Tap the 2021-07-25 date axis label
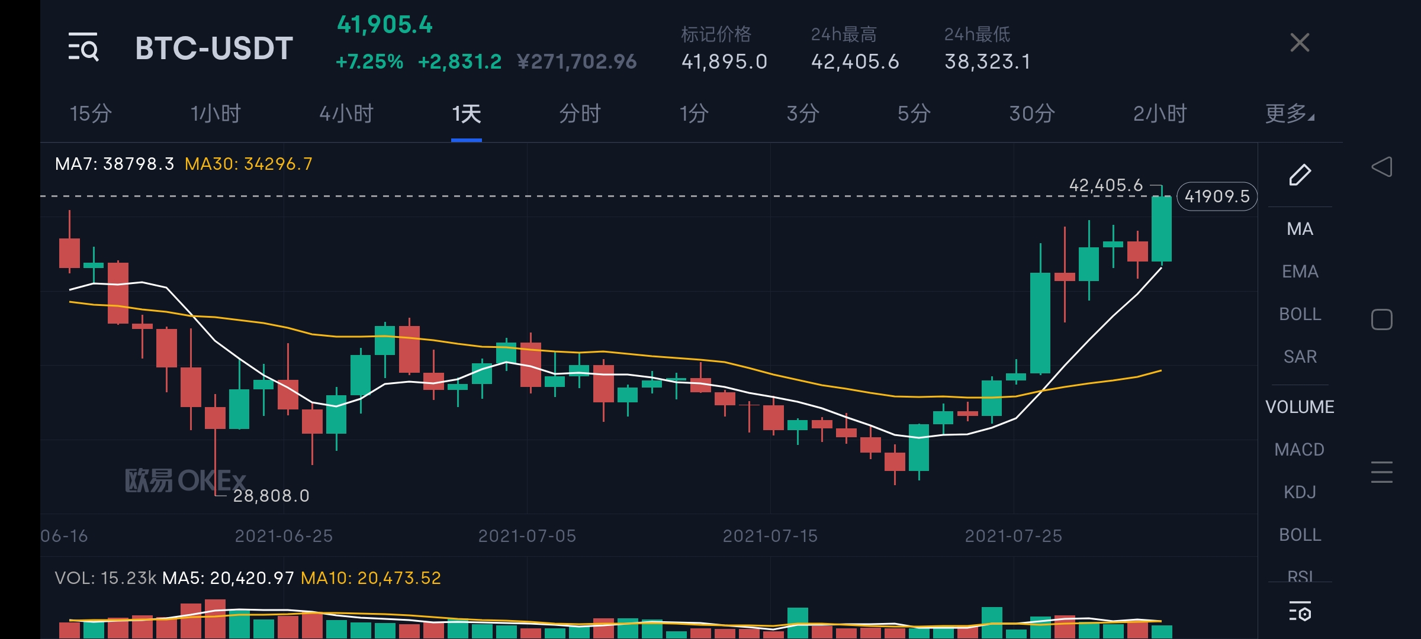This screenshot has width=1421, height=639. tap(1014, 536)
